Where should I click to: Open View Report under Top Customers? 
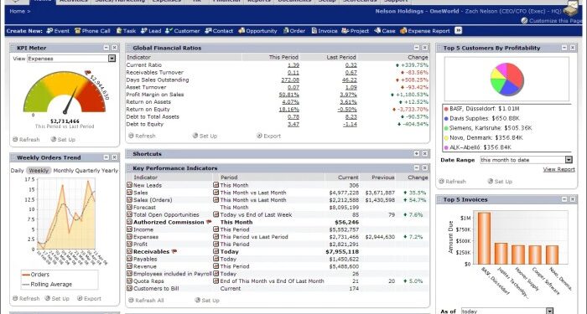[559, 169]
